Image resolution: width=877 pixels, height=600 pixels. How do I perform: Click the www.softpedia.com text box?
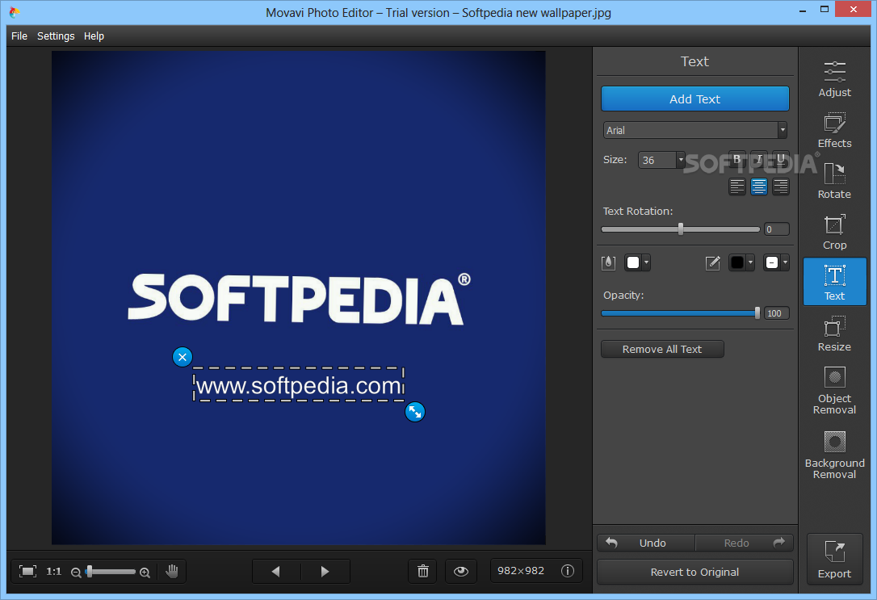click(299, 384)
